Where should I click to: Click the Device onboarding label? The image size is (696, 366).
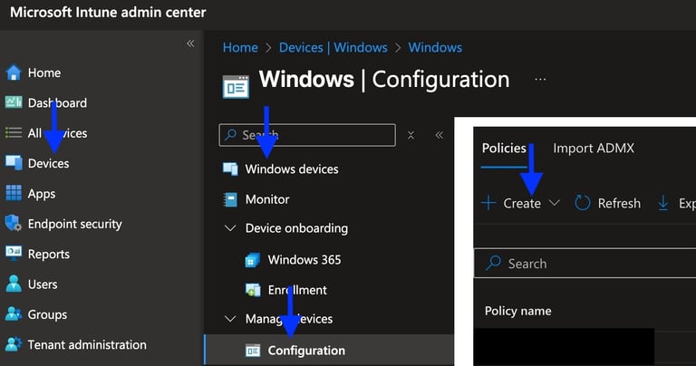tap(296, 228)
